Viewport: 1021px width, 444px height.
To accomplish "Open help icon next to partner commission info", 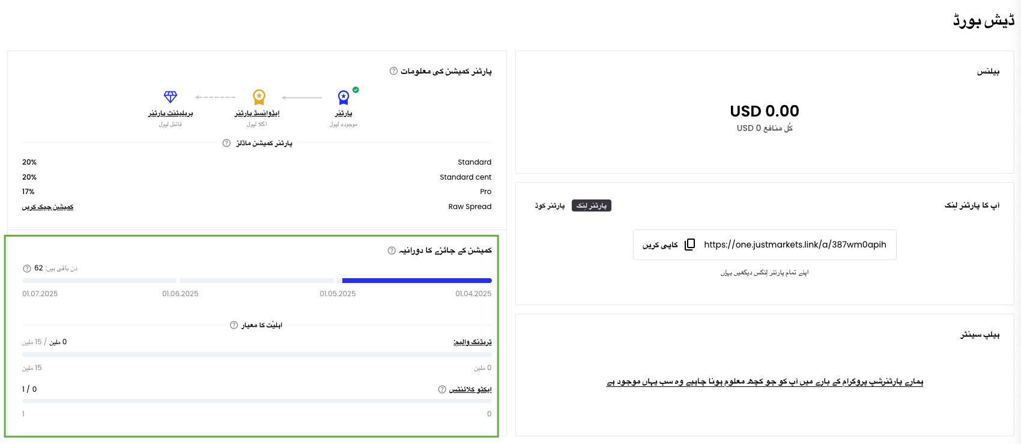I will coord(393,71).
